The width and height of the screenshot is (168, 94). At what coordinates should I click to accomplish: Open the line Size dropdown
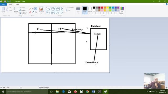click(78, 10)
